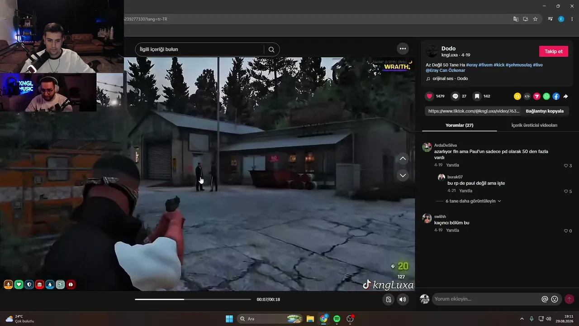The image size is (579, 326).
Task: Open taskbar volume control
Action: point(549,319)
